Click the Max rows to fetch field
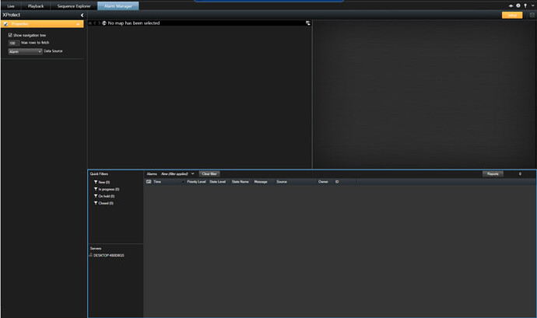Viewport: 537px width, 318px height. [x=13, y=43]
